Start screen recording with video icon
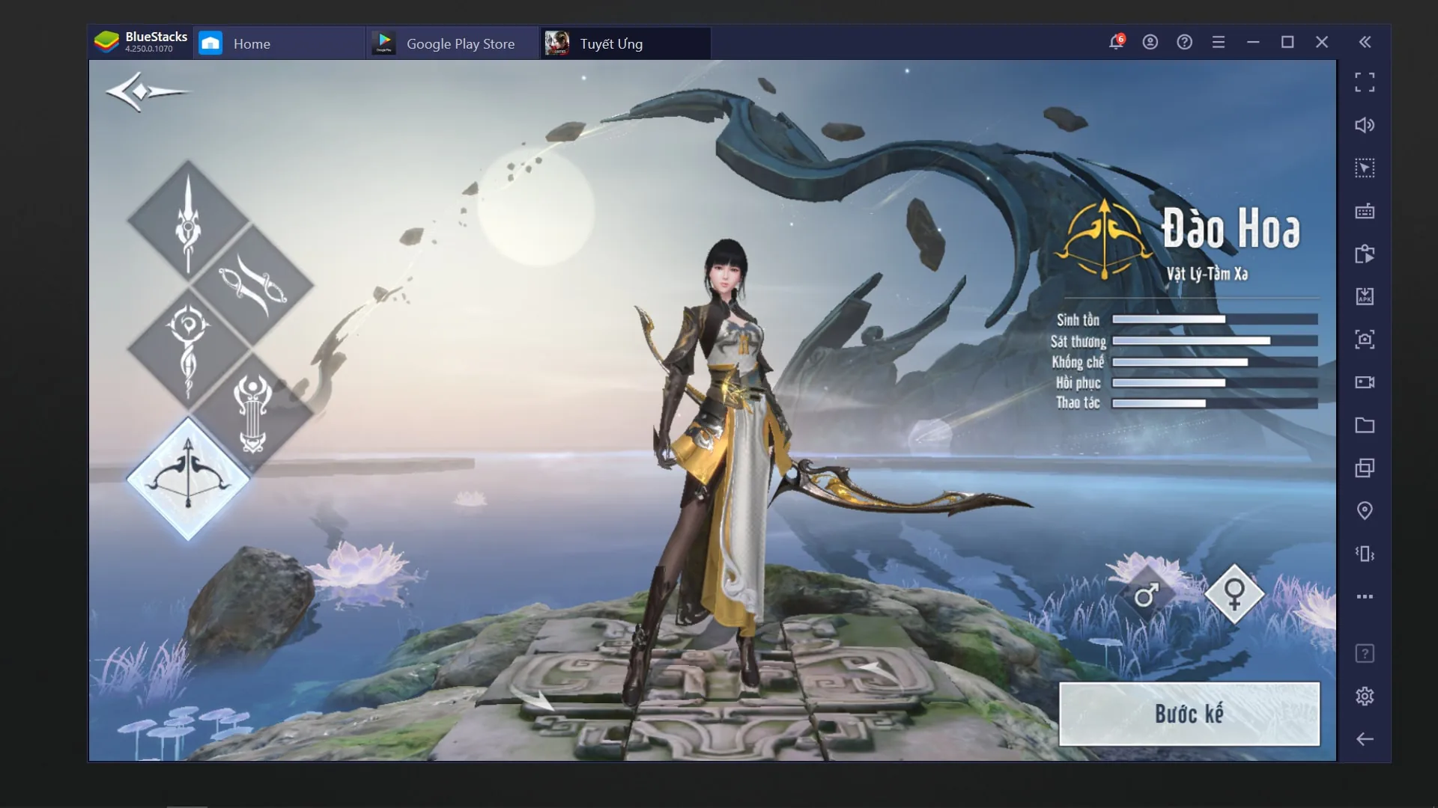The image size is (1438, 808). pos(1365,382)
